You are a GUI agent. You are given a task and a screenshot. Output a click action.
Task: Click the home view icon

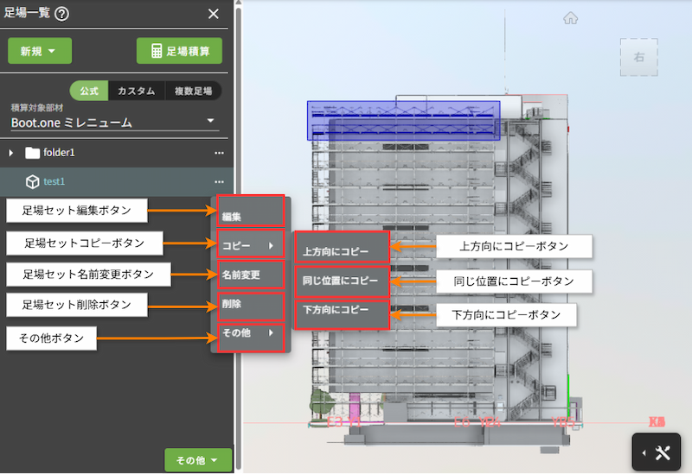click(x=570, y=18)
